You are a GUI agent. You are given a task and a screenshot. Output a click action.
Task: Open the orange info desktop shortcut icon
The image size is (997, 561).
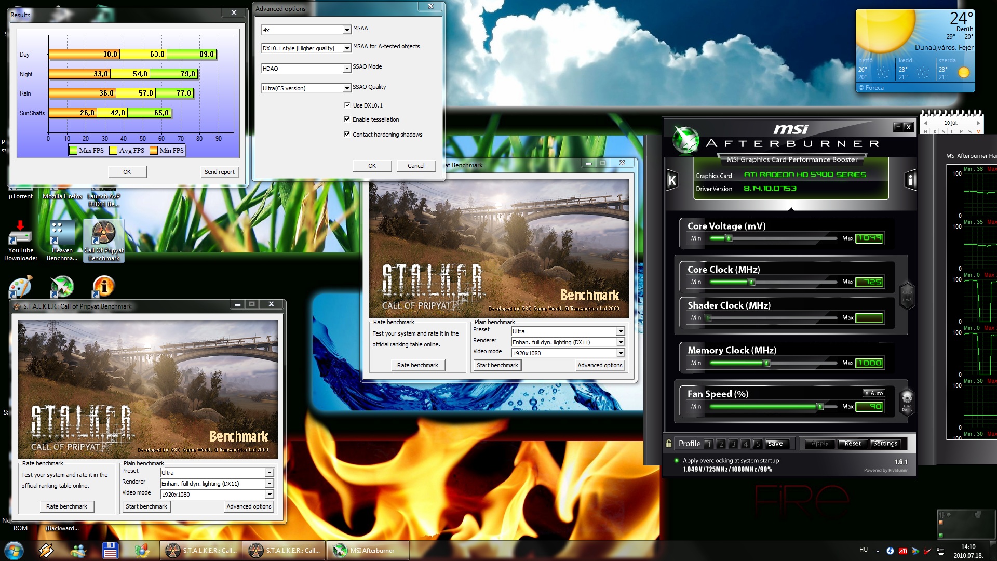point(103,286)
